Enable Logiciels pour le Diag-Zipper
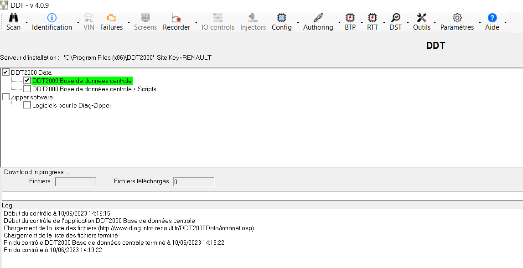Screen dimensions: 523x268 click(x=27, y=105)
